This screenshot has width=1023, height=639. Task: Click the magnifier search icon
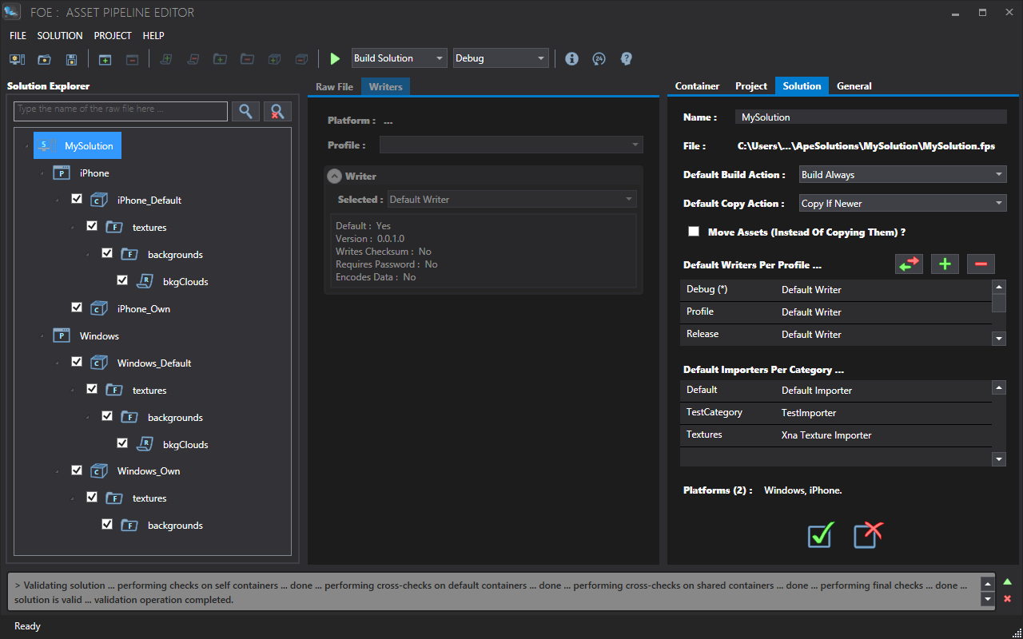[x=245, y=111]
